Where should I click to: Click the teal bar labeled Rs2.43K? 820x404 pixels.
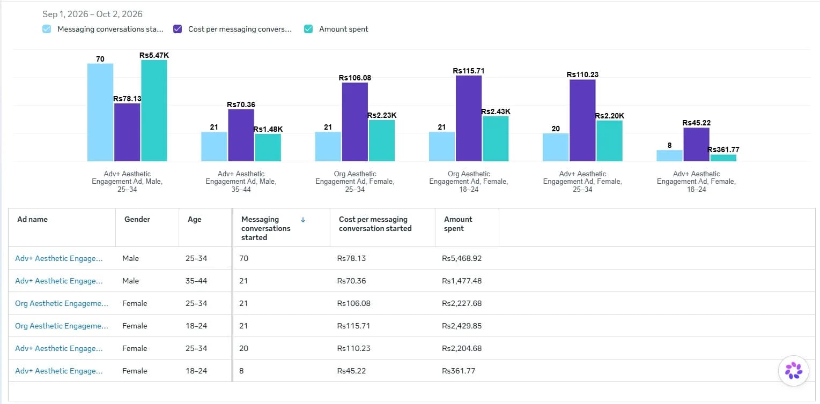click(496, 138)
